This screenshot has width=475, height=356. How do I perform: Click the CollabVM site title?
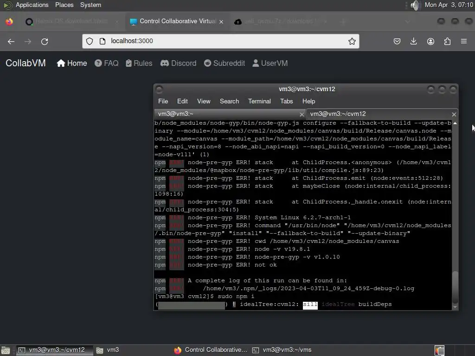pos(26,63)
